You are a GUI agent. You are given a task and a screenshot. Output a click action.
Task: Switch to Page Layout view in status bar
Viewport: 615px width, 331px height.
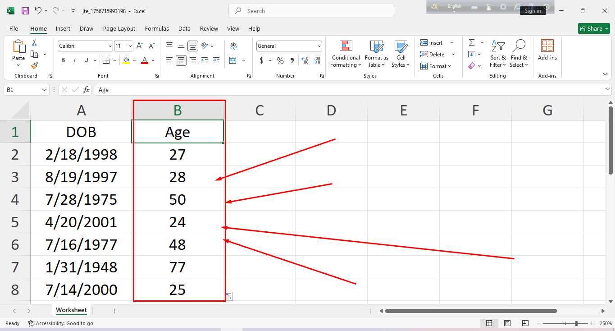point(507,323)
